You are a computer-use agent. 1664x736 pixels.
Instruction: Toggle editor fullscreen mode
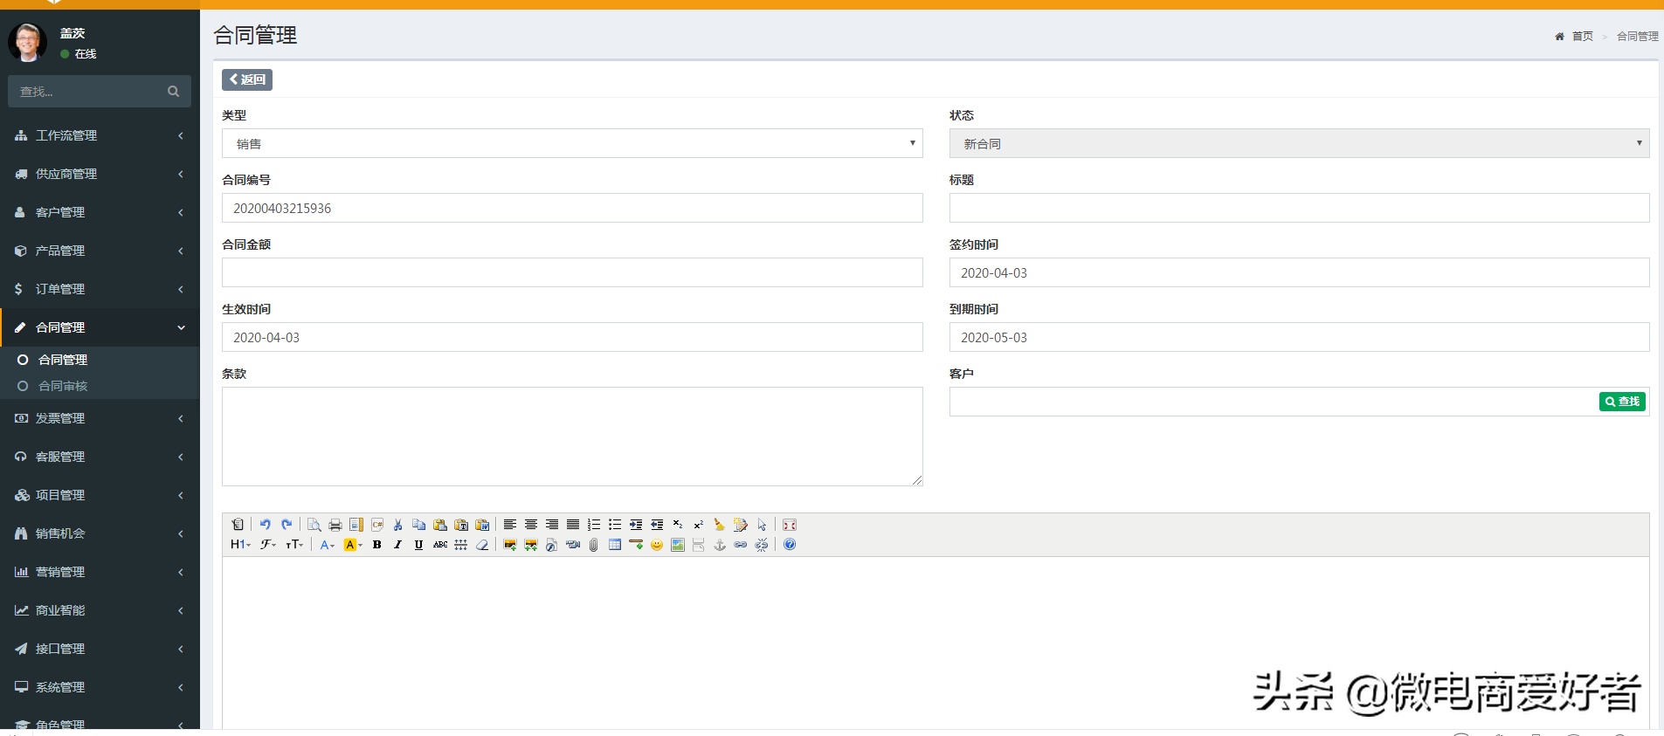click(790, 525)
